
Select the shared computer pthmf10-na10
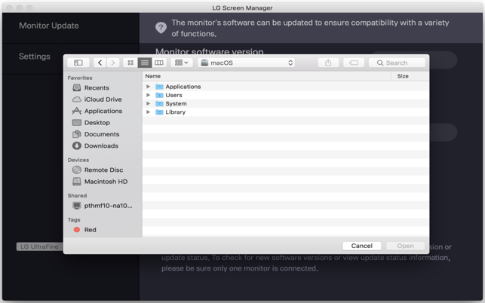(103, 206)
